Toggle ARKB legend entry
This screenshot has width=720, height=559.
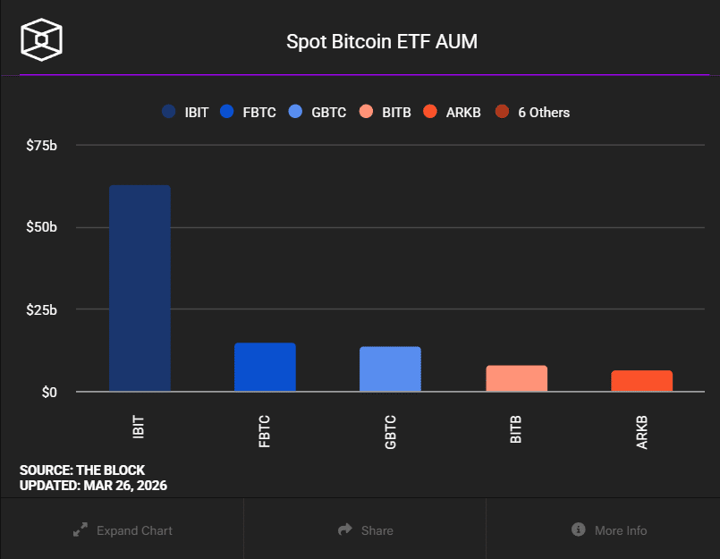coord(452,112)
